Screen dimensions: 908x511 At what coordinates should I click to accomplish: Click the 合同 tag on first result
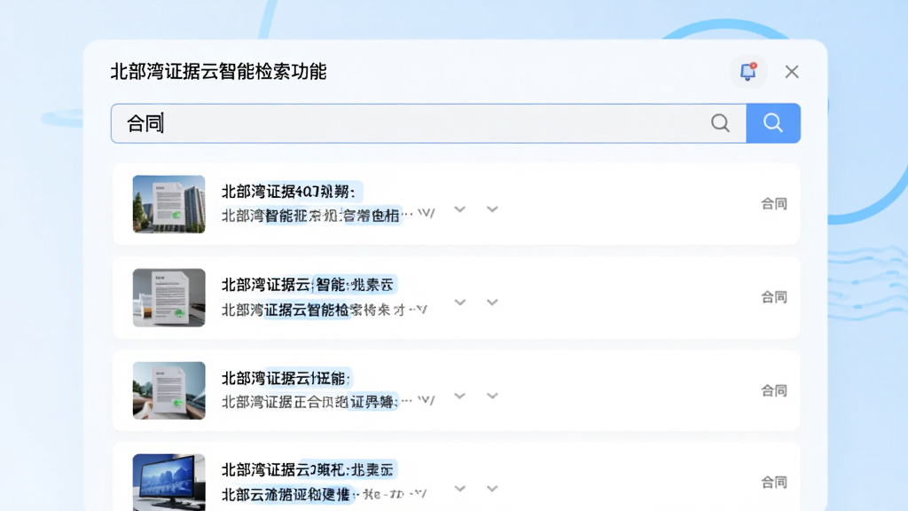pyautogui.click(x=773, y=203)
